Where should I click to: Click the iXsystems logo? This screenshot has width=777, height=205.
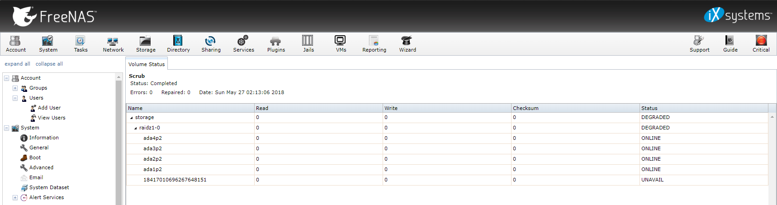[738, 15]
